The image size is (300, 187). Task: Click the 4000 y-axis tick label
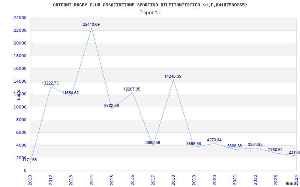[21, 145]
